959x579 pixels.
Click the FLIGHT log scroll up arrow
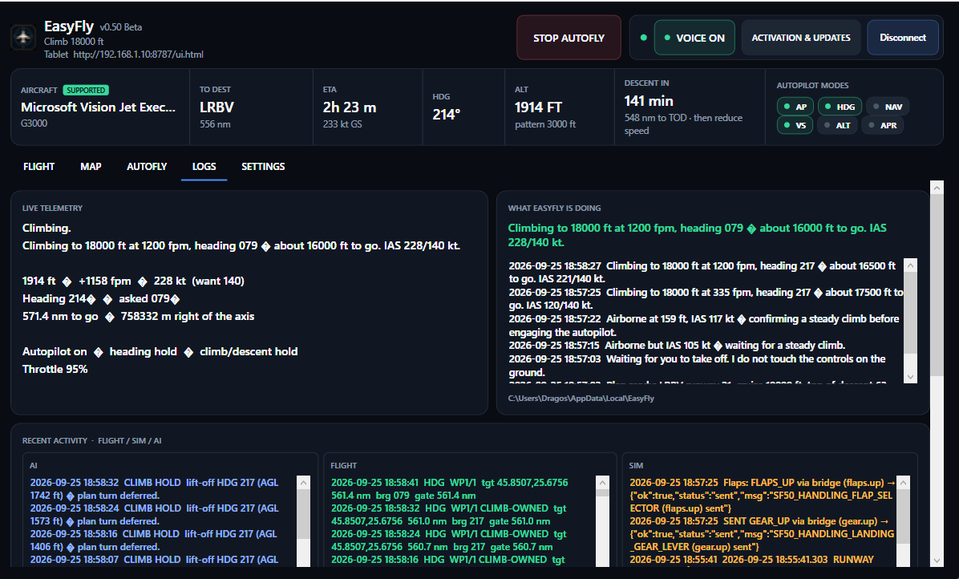(602, 483)
